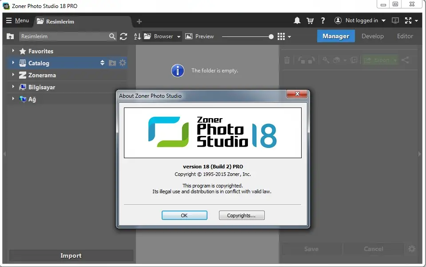Expand the Bilgisayar tree node
Screen dimensions: 426x267
pos(13,86)
